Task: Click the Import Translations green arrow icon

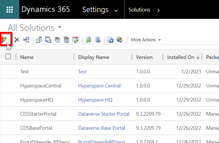Action: tap(89, 40)
